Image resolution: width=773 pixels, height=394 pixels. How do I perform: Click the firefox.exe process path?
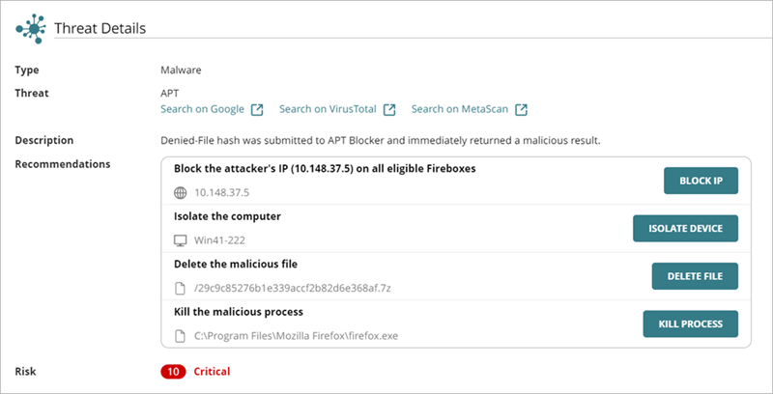click(296, 335)
